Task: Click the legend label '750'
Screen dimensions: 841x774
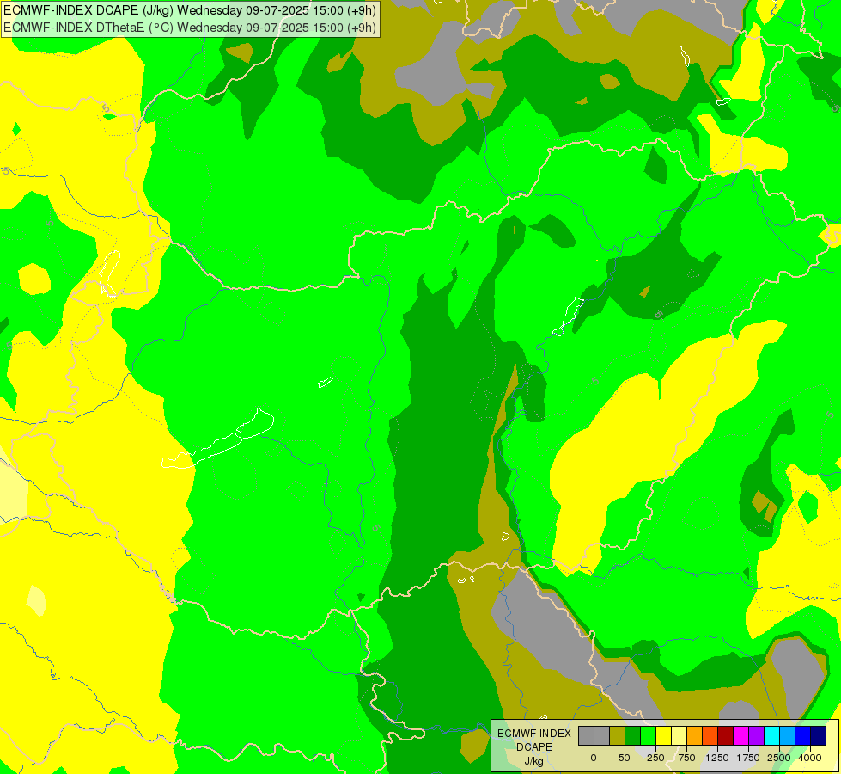Action: click(x=686, y=758)
